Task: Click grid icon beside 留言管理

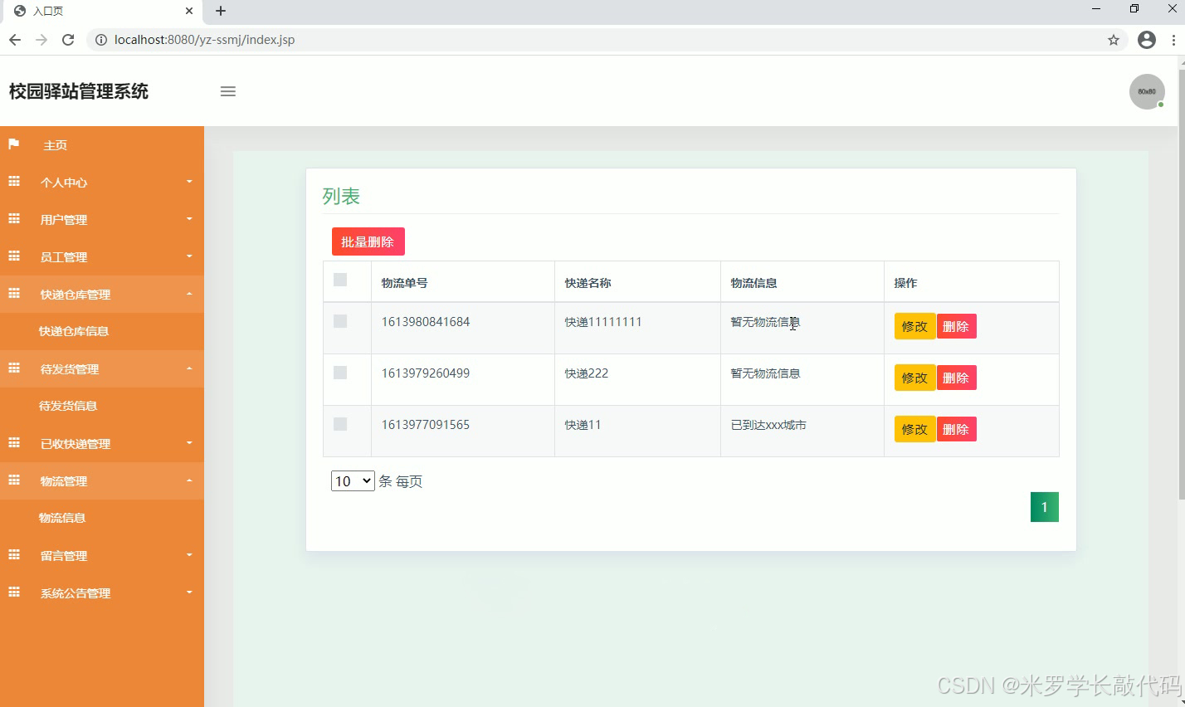Action: coord(14,554)
